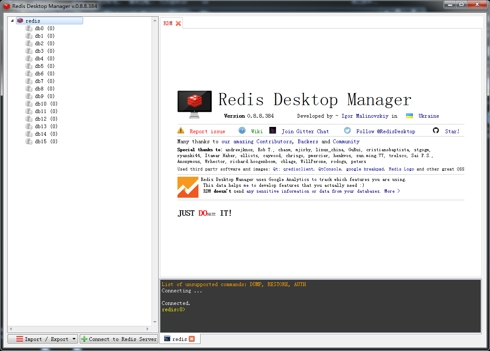Open the Wiki link
The image size is (490, 351).
tap(257, 132)
